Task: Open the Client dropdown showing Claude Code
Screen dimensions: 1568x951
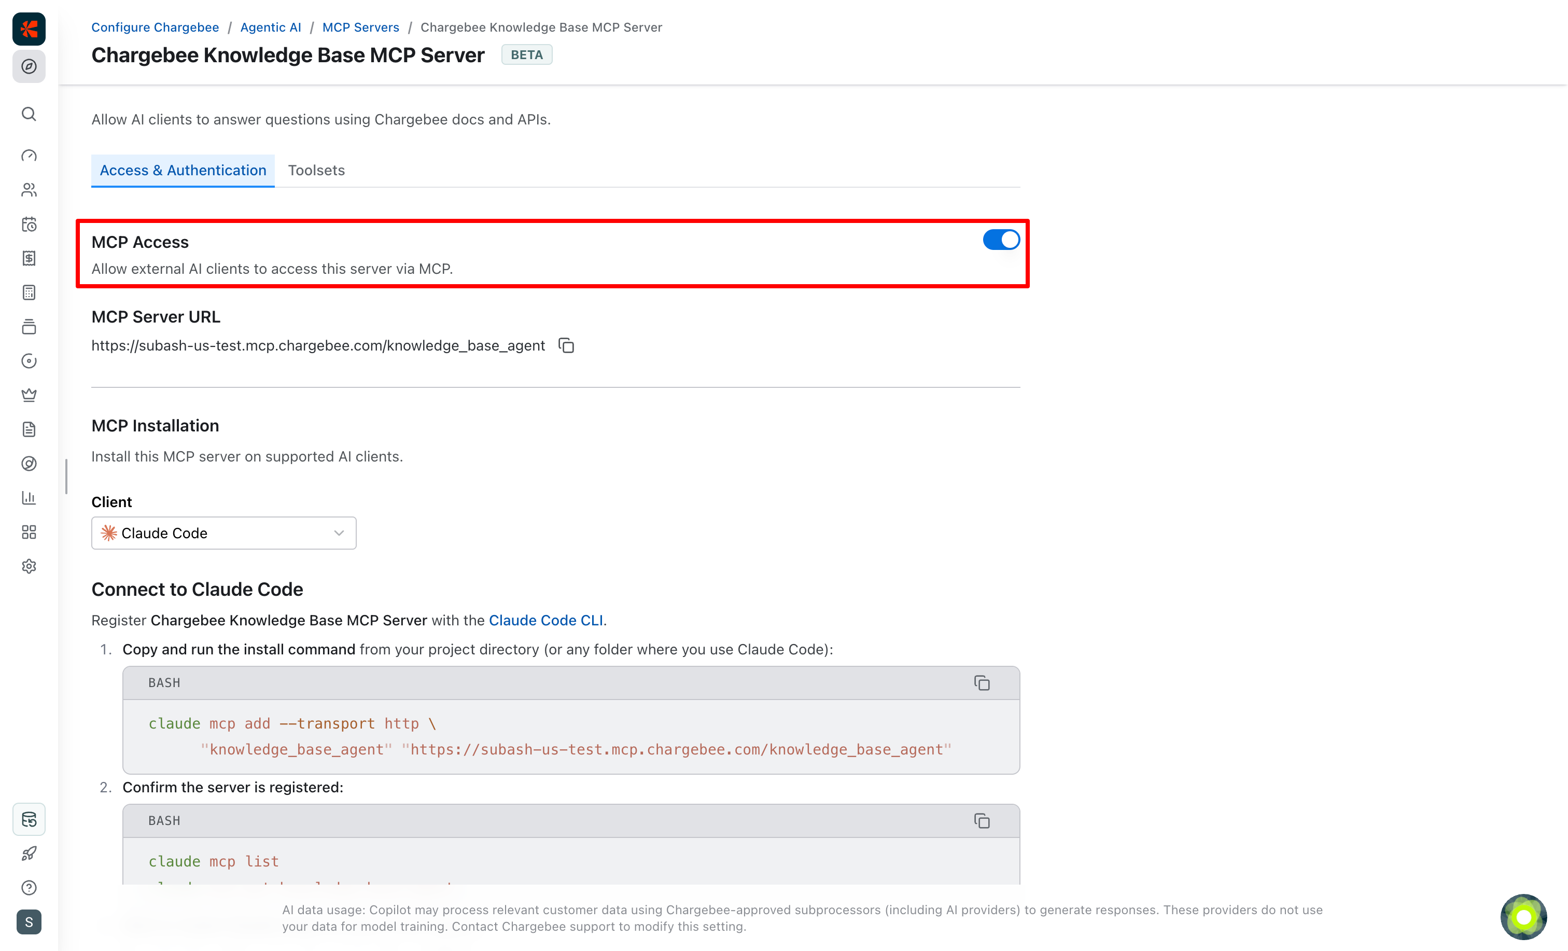Action: click(x=224, y=534)
